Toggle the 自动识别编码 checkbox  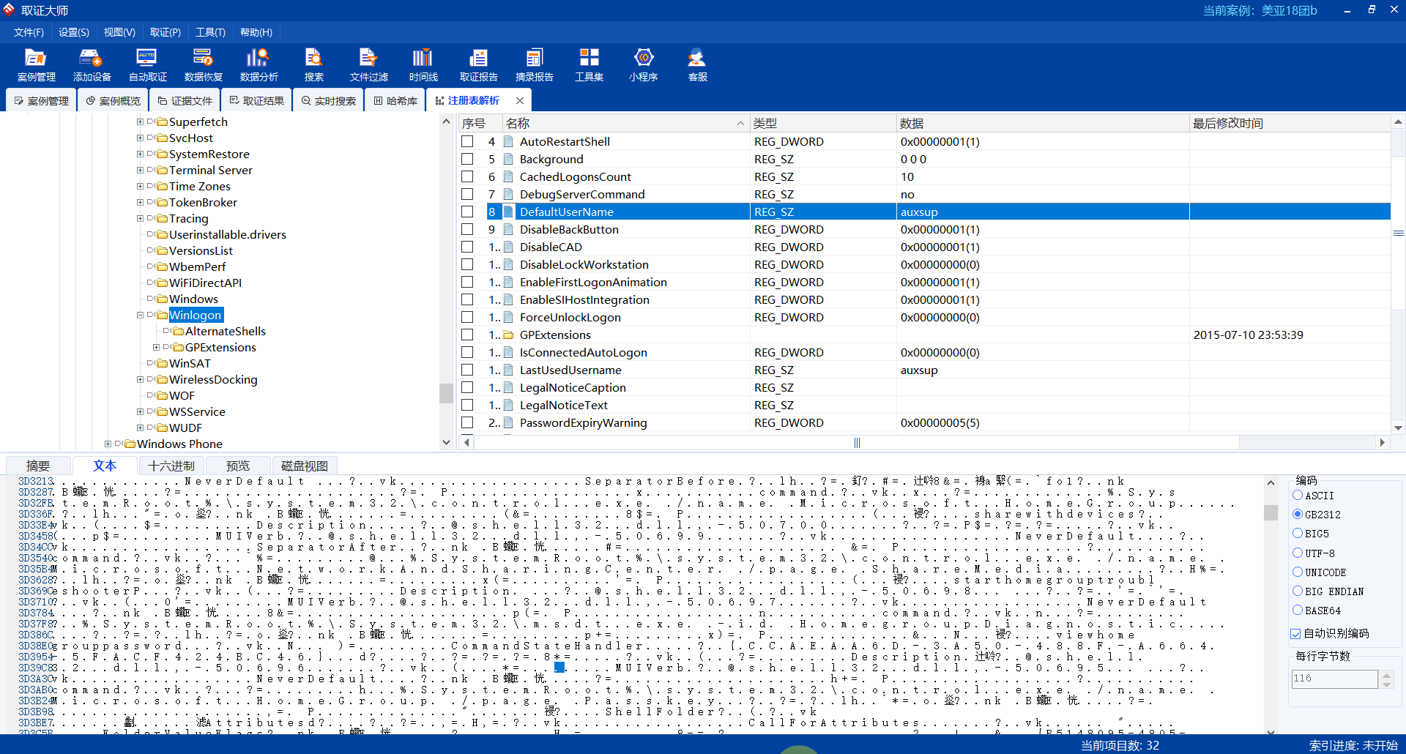coord(1295,634)
